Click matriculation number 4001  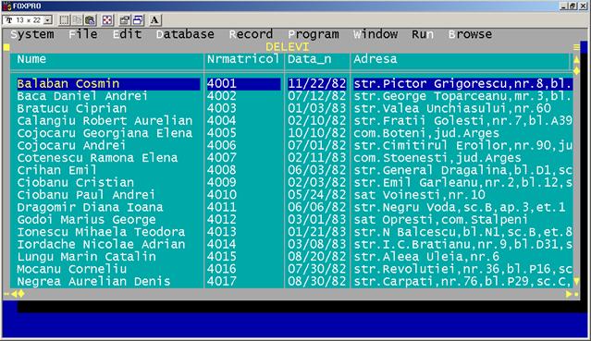[x=222, y=84]
